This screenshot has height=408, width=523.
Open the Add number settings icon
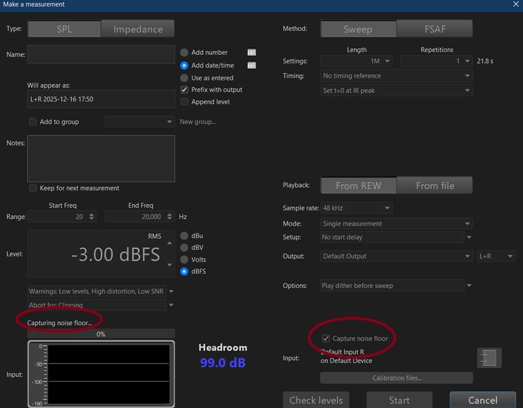pos(251,53)
